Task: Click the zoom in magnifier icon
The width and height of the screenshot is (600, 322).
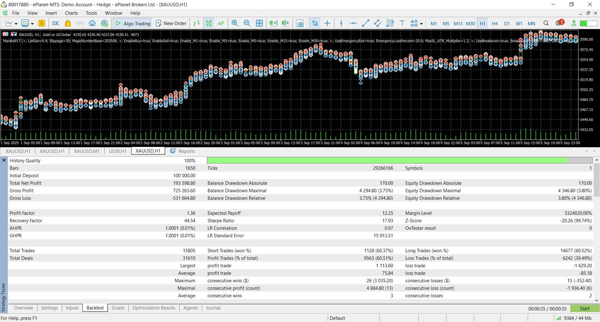Action: pos(235,23)
